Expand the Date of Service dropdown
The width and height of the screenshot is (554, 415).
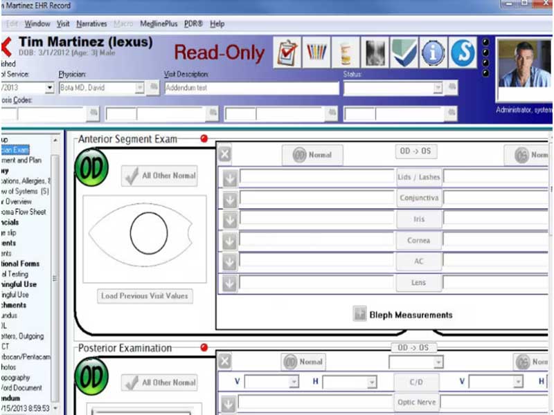coord(49,87)
